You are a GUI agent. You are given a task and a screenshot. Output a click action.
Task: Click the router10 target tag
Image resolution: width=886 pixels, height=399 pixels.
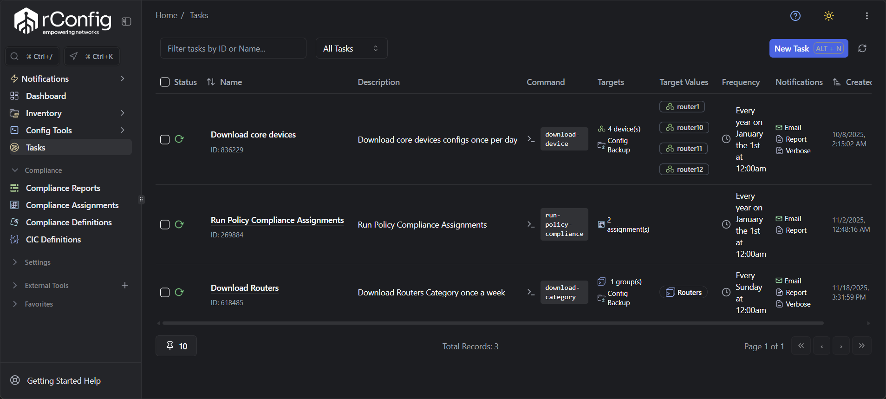coord(684,127)
